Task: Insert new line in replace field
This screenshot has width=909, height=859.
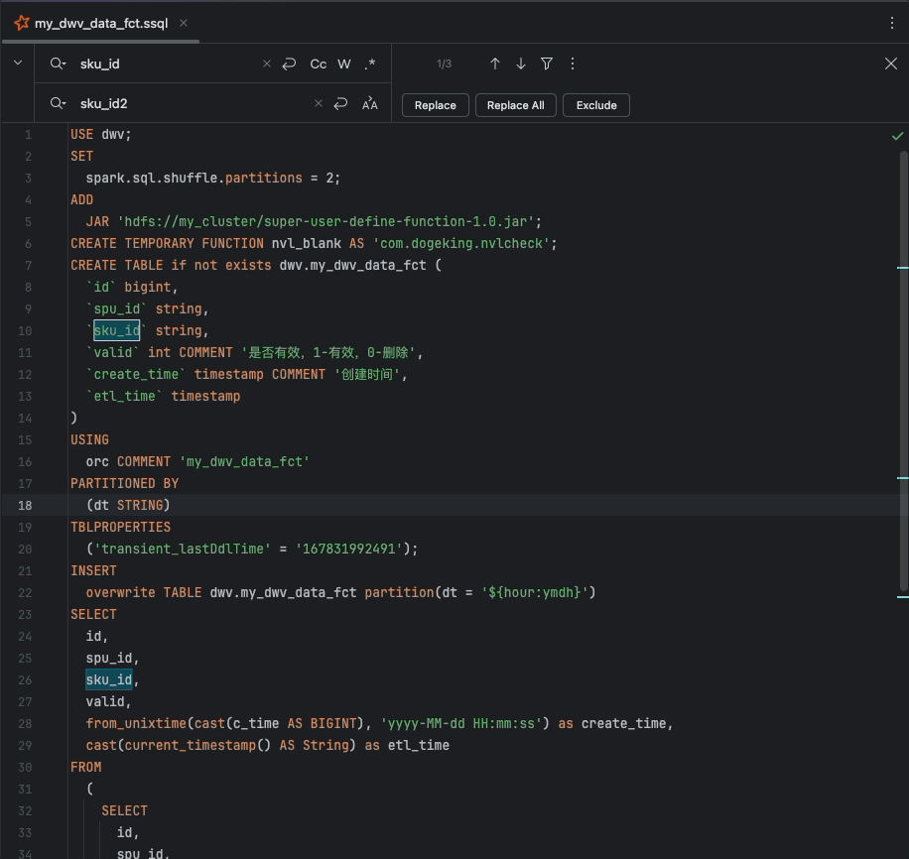Action: click(341, 104)
